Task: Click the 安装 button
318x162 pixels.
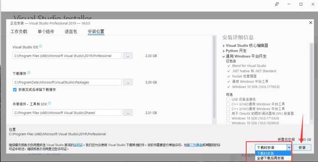Action: pyautogui.click(x=302, y=148)
